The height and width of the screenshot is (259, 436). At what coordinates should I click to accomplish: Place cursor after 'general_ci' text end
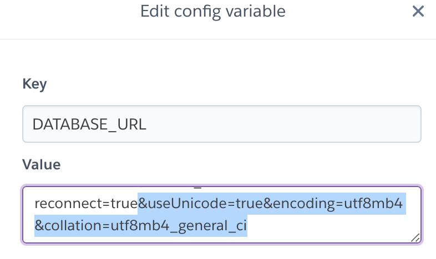(x=247, y=225)
